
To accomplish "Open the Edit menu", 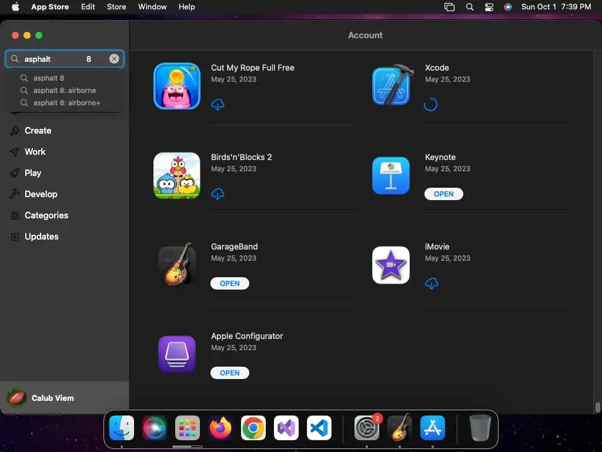I will coord(88,7).
